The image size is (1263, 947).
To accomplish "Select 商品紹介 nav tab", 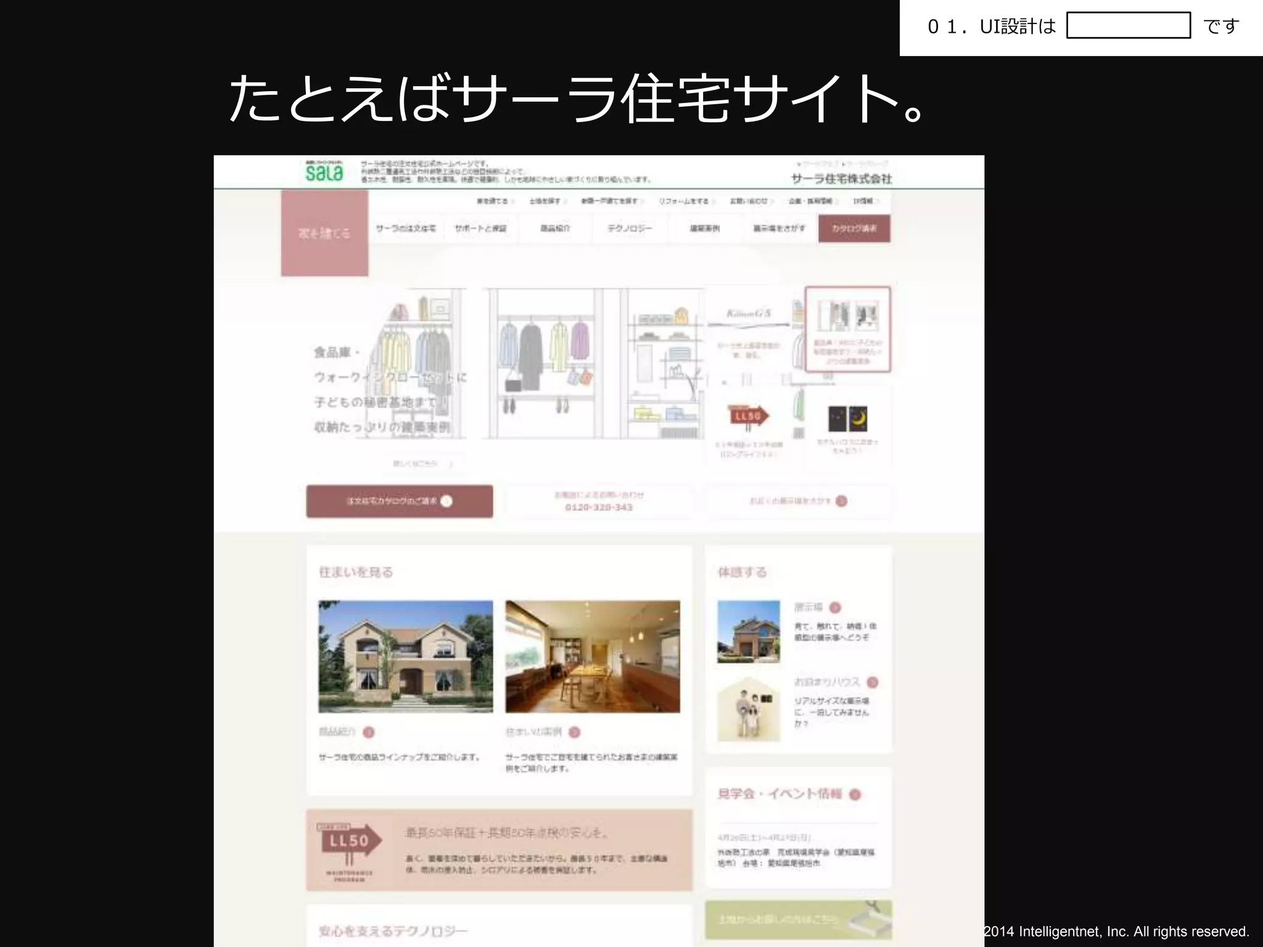I will (x=555, y=228).
